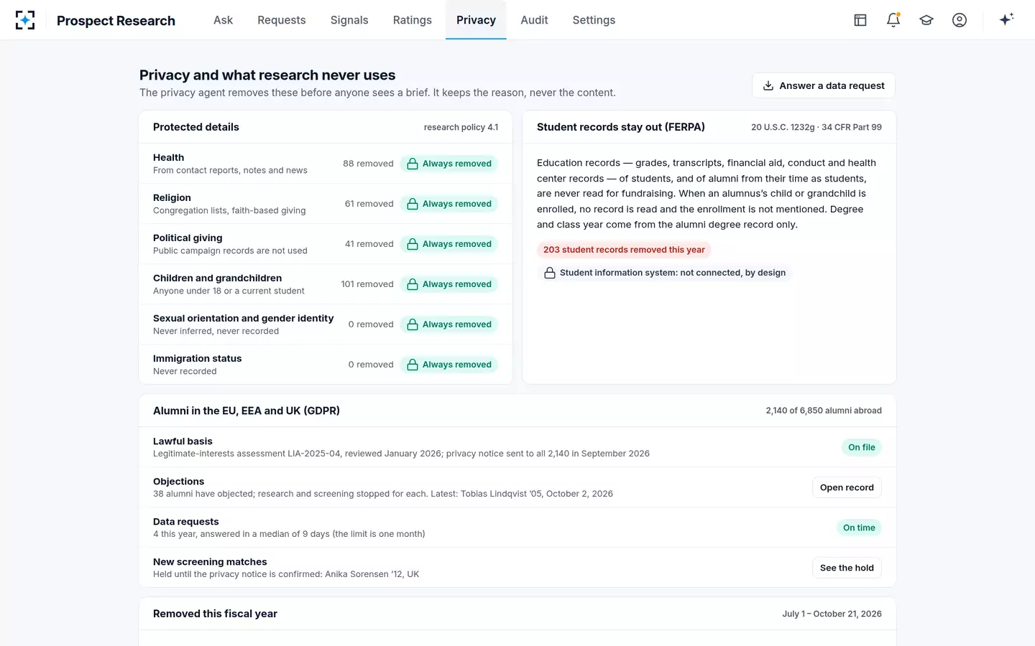The height and width of the screenshot is (646, 1035).
Task: Open record for Objections
Action: tap(847, 487)
